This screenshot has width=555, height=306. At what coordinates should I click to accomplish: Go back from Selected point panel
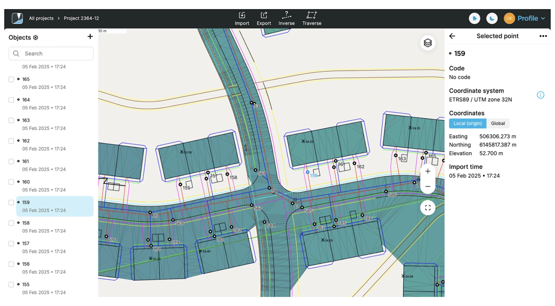(452, 36)
